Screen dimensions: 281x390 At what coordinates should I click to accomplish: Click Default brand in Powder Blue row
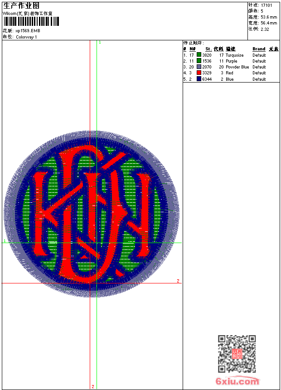(259, 67)
